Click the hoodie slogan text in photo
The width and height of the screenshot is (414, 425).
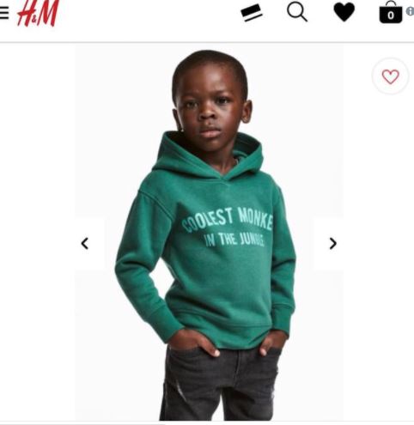pyautogui.click(x=228, y=228)
